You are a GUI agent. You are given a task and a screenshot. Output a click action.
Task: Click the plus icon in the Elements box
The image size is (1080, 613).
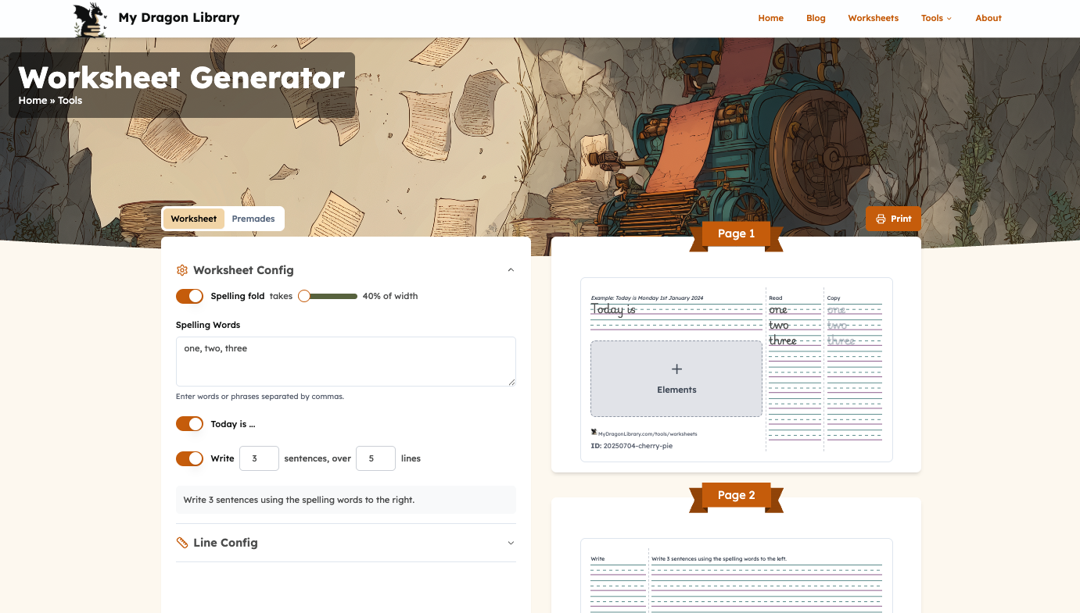click(676, 368)
